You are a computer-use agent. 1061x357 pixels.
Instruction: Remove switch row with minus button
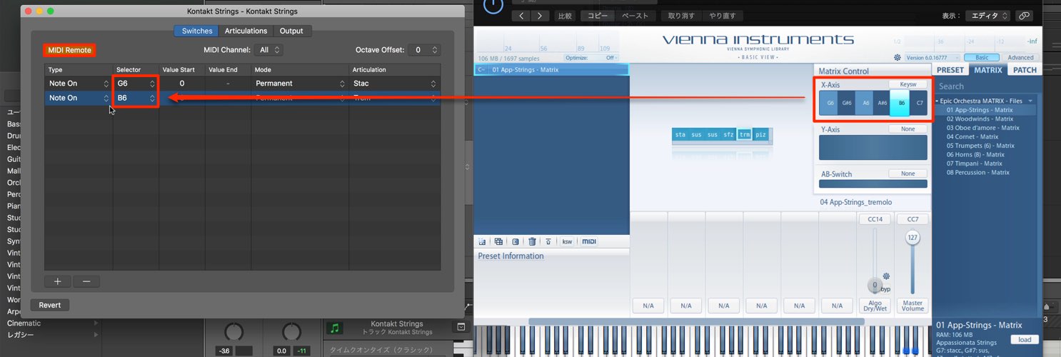point(86,281)
